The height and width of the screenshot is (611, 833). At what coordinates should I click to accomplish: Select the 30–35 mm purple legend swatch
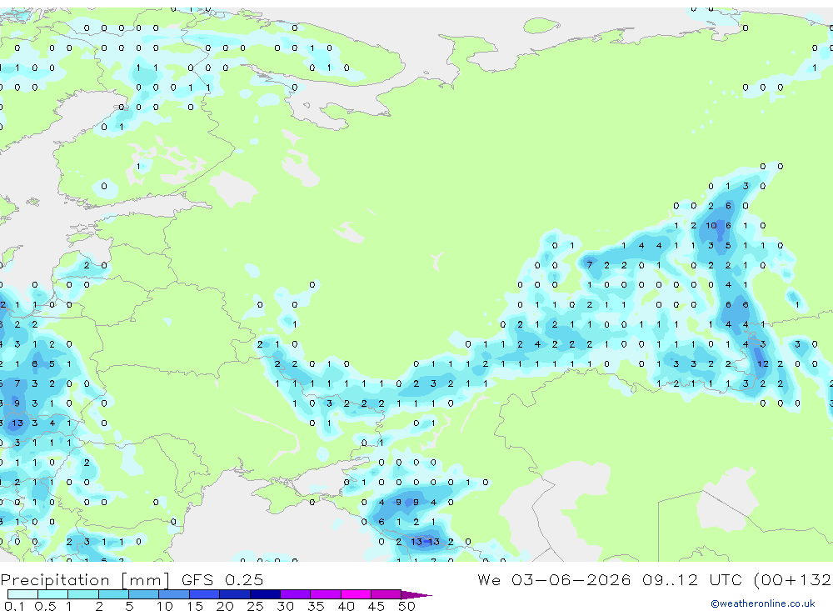coord(296,594)
